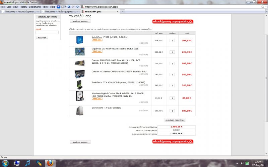The height and width of the screenshot is (167, 268).
Task: Click the Western Digital HDD product image
Action: click(80, 96)
